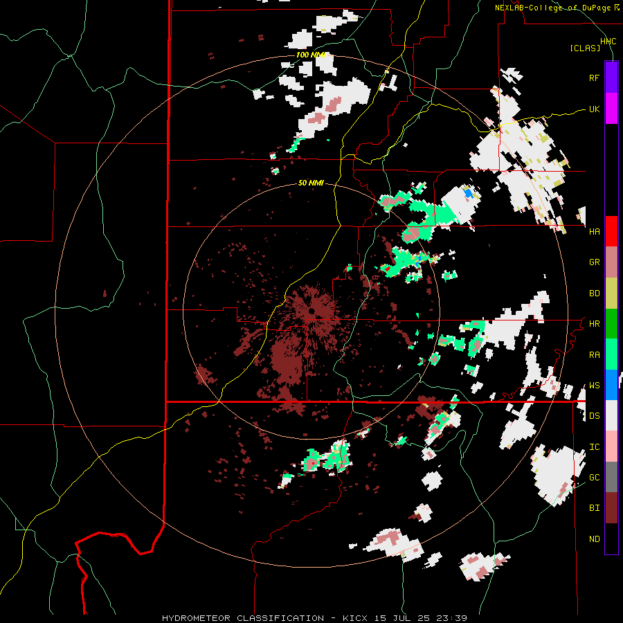Click the BI legend label

pyautogui.click(x=594, y=508)
